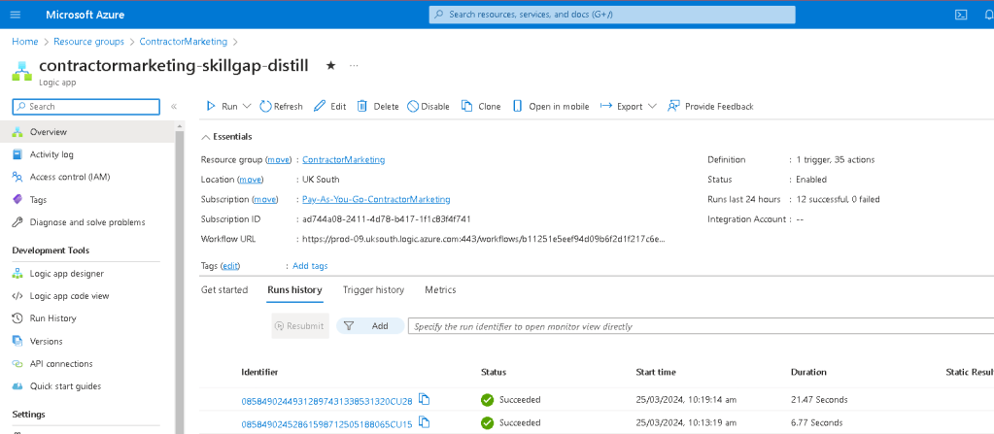Screen dimensions: 994x434
Task: Click the Subscription ID value text
Action: click(386, 219)
